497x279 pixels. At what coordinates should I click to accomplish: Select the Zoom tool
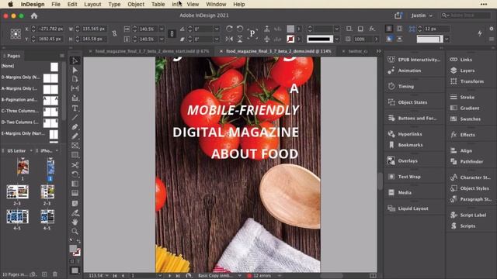[75, 231]
